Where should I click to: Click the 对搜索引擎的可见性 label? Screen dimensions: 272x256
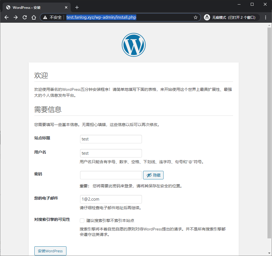pos(52,220)
